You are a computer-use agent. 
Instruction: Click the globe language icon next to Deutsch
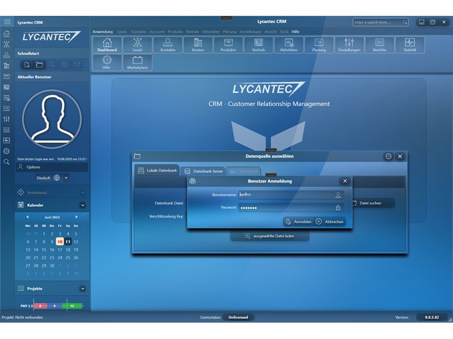[x=57, y=178]
